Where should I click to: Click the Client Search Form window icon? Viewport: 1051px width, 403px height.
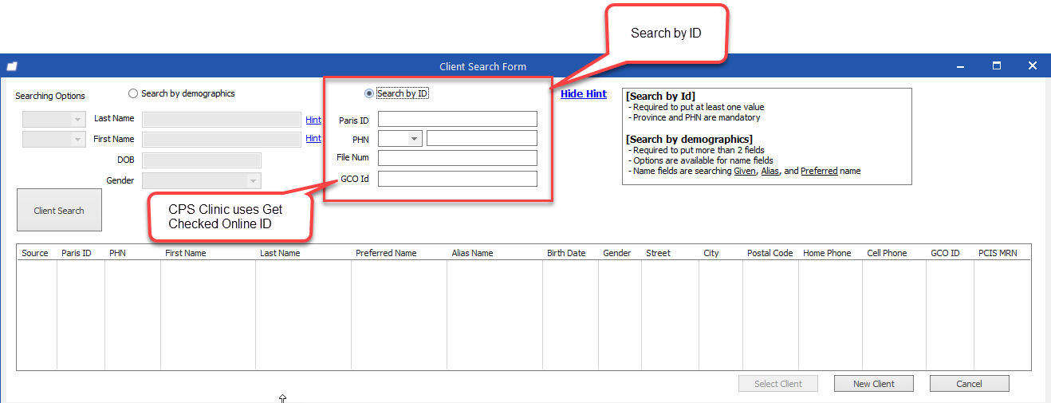tap(12, 66)
